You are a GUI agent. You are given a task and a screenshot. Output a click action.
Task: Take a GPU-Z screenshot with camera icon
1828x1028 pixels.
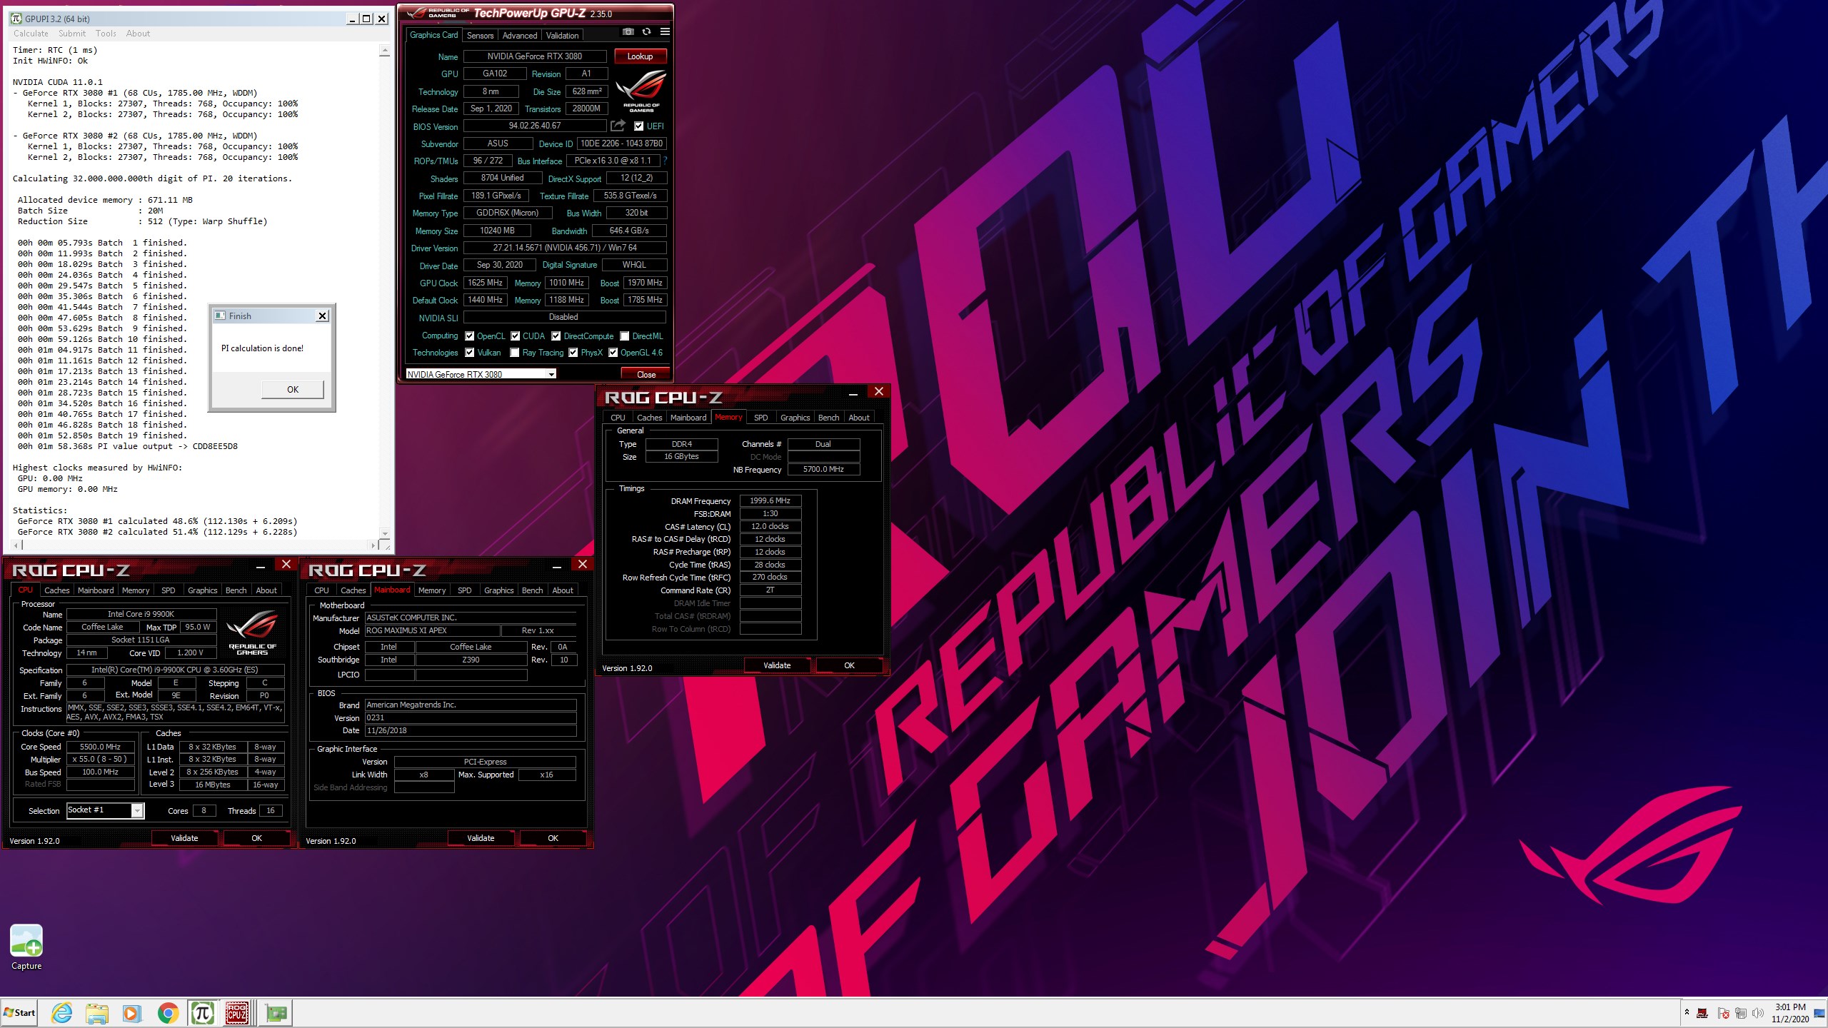pos(628,32)
